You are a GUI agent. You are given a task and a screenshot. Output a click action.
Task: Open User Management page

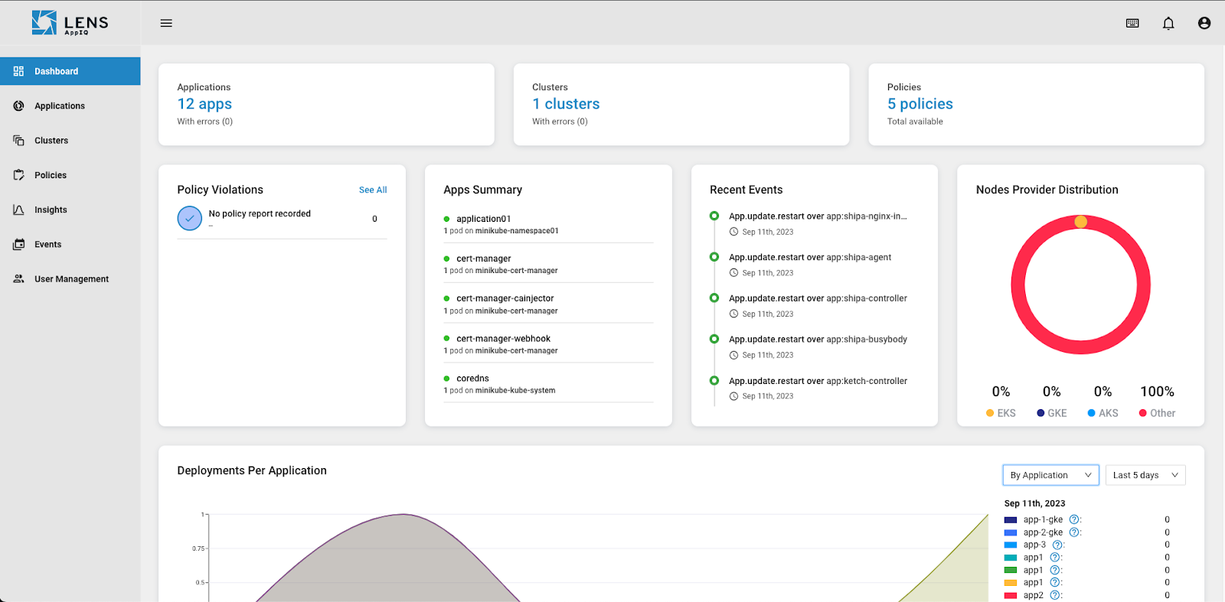(x=70, y=278)
